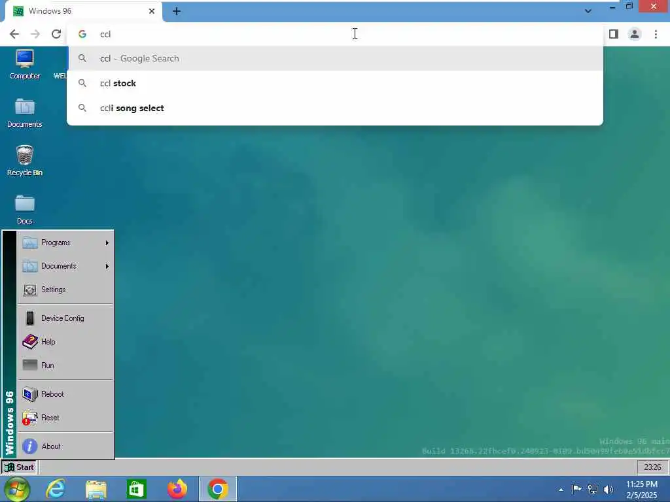The image size is (670, 502).
Task: Open the Action Center flag icon
Action: point(576,489)
